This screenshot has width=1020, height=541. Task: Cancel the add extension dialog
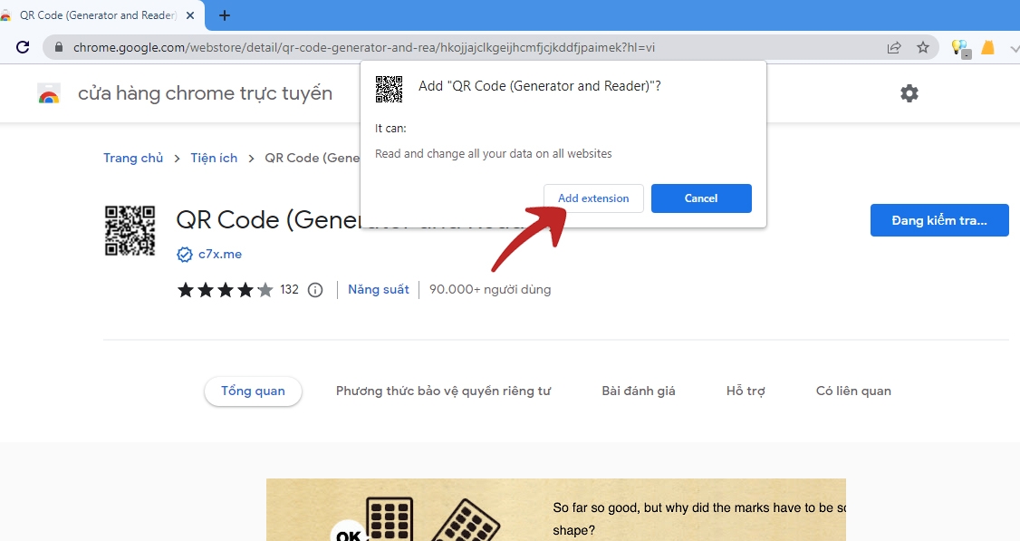[x=701, y=198]
